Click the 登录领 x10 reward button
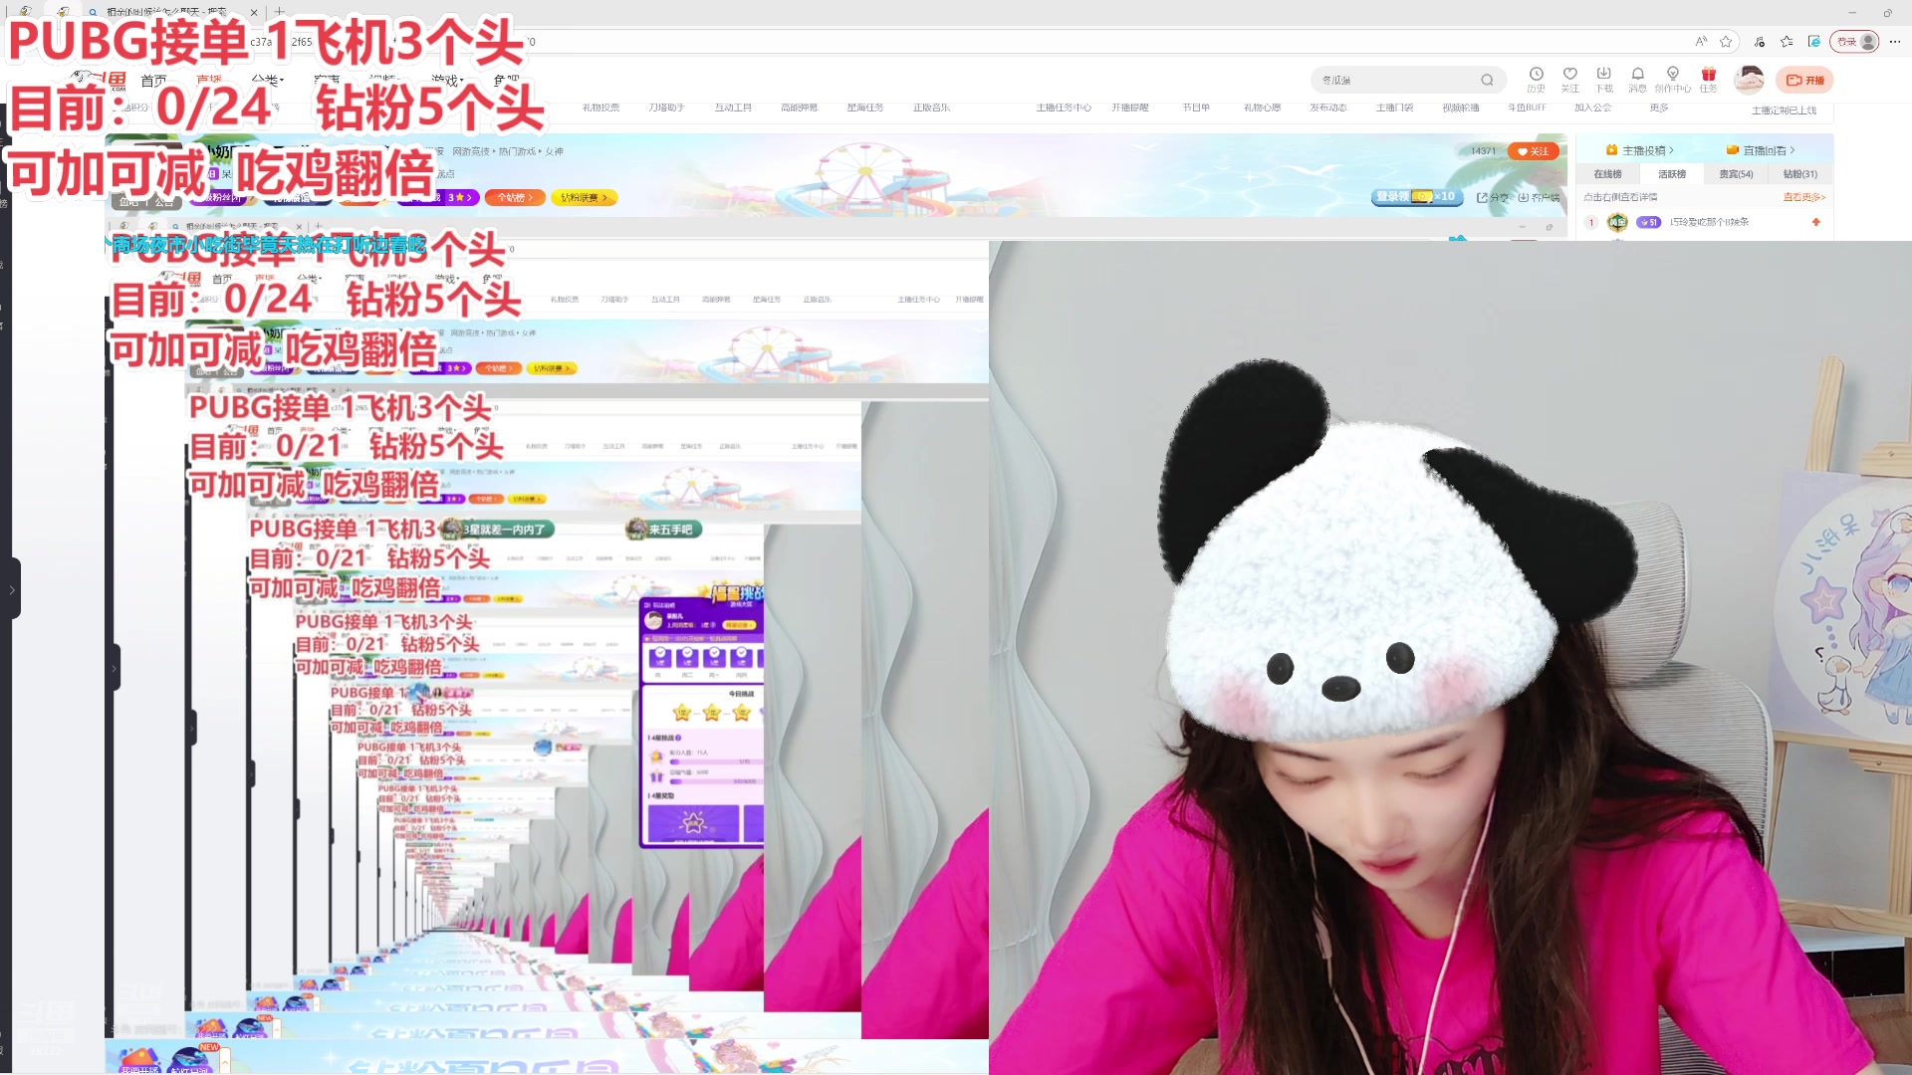1912x1075 pixels. 1416,197
